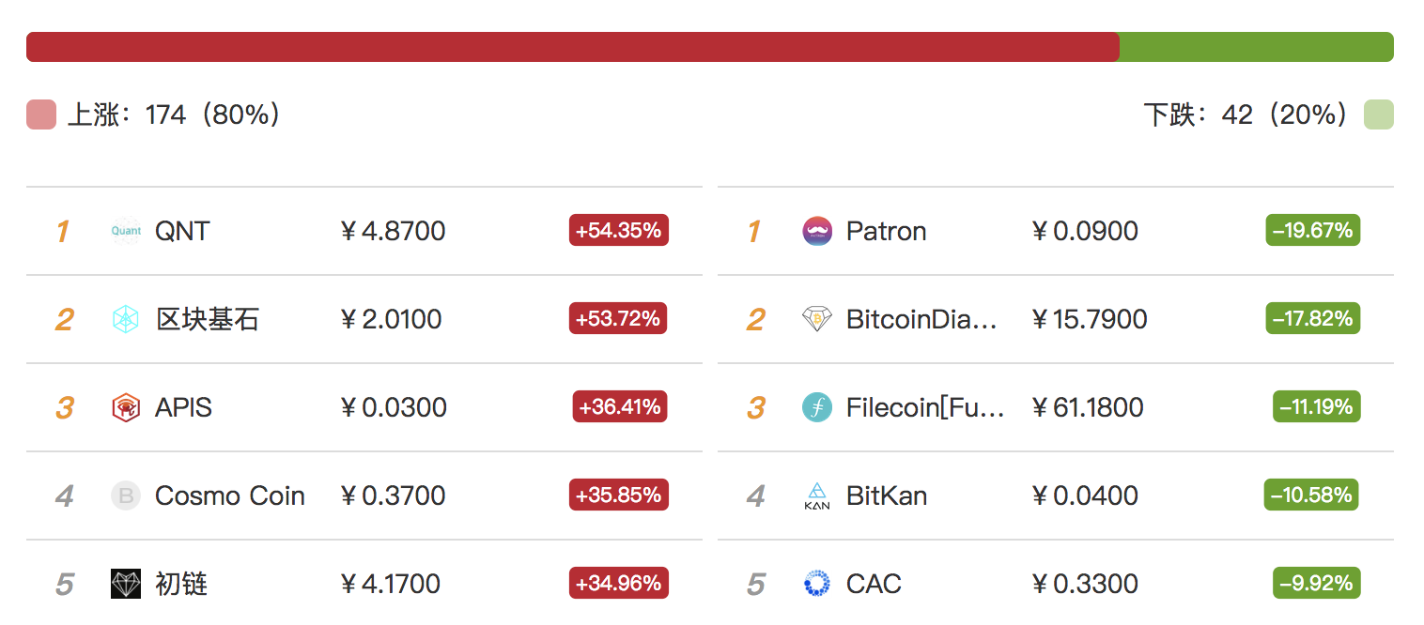Click the +54.35% gain badge
Image resolution: width=1424 pixels, height=625 pixels.
(619, 230)
